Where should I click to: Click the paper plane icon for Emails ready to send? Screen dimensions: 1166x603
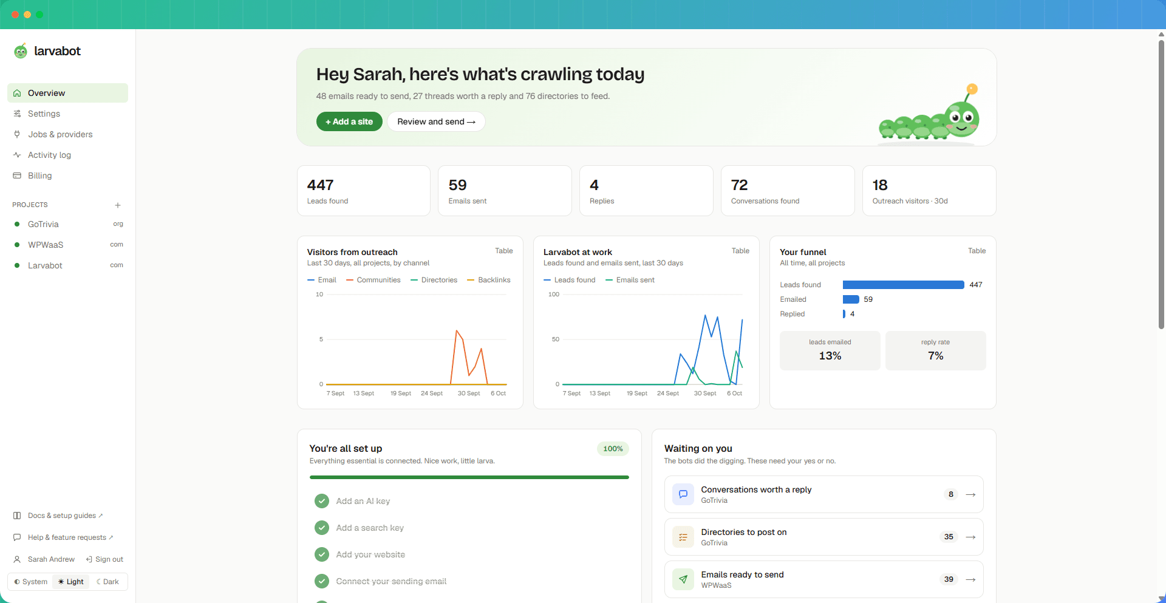click(683, 579)
